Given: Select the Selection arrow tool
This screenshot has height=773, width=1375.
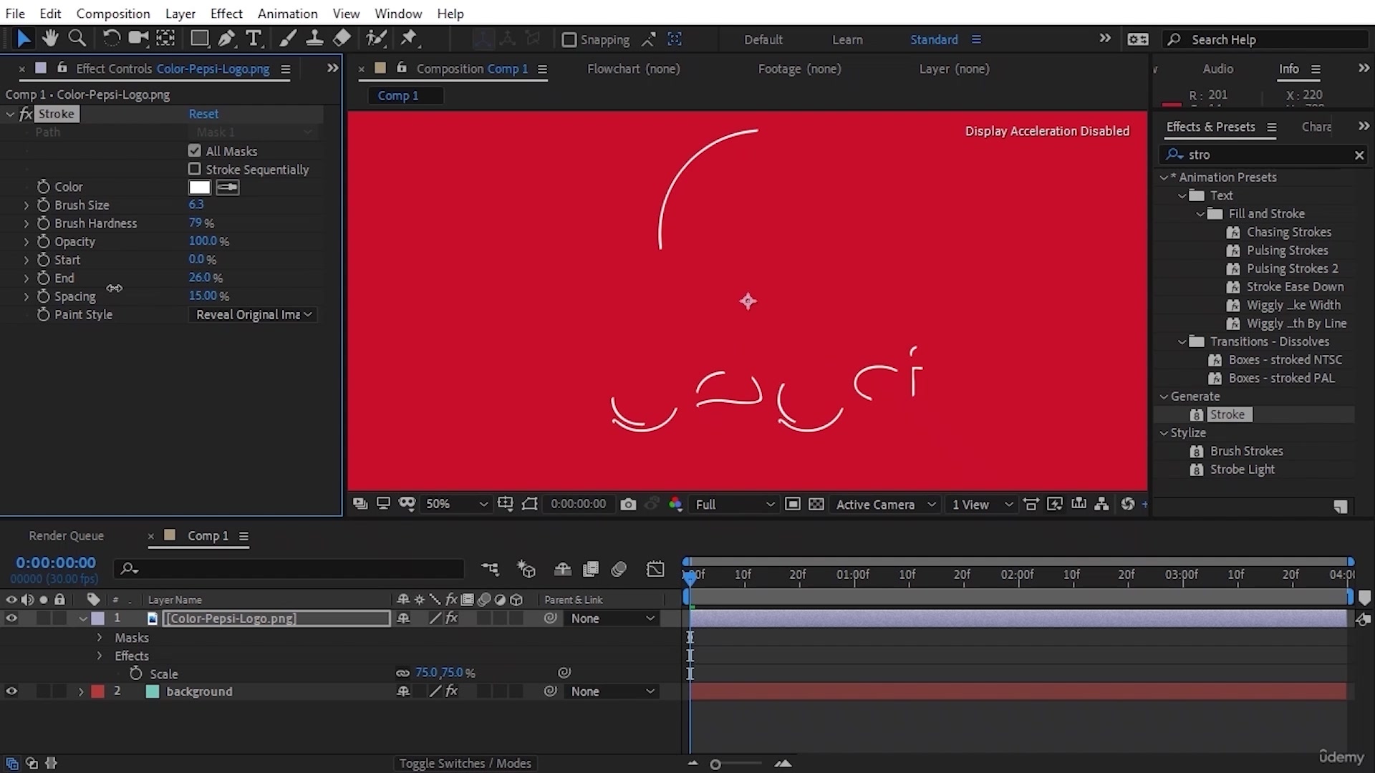Looking at the screenshot, I should tap(23, 39).
